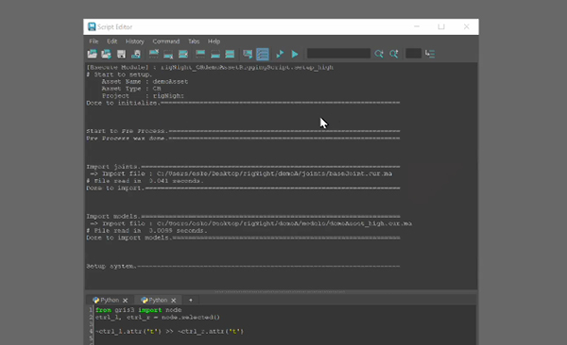Click the Show Input only icon
Screen dimensions: 567x345
tap(215, 54)
